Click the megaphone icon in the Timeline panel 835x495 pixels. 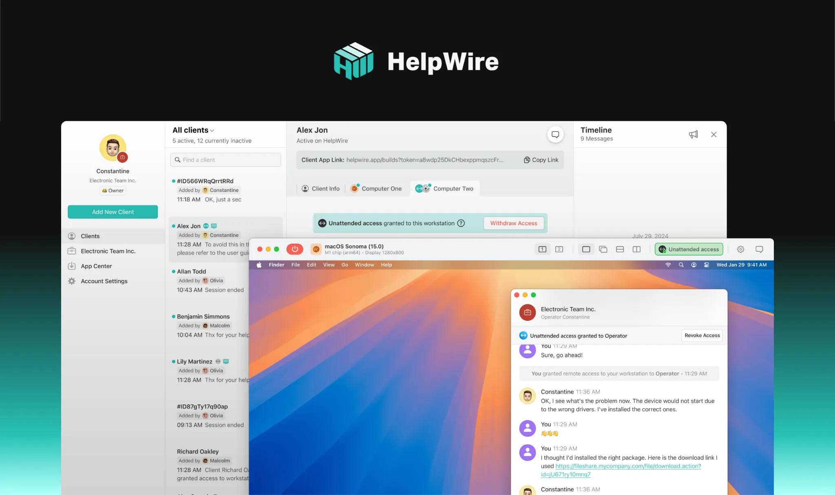pyautogui.click(x=694, y=134)
